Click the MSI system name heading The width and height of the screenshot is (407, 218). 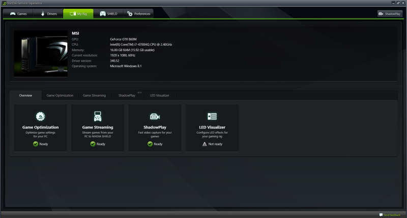(75, 33)
